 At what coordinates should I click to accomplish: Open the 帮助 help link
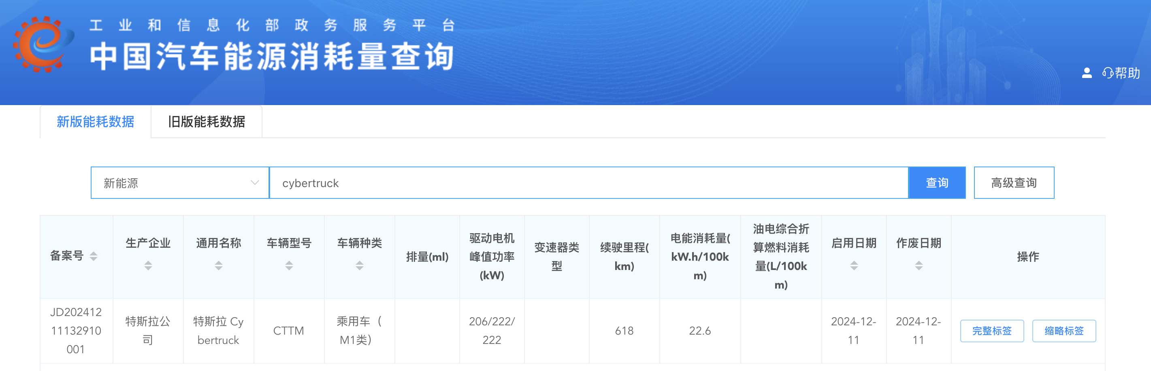[x=1121, y=73]
